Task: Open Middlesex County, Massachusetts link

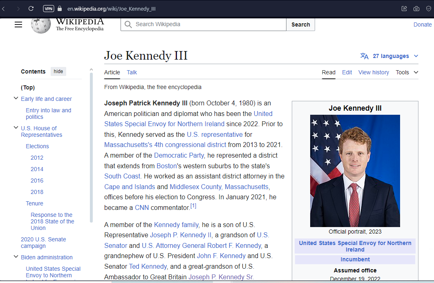Action: (x=219, y=187)
